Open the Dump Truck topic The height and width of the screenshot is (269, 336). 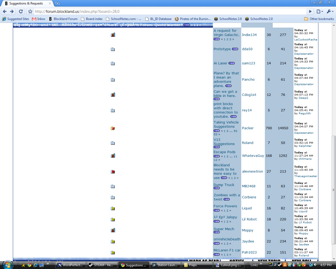(224, 185)
